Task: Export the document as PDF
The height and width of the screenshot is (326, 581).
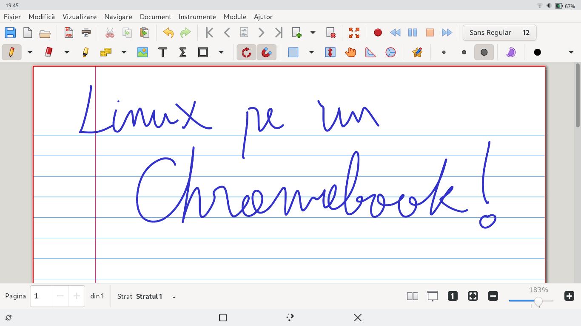Action: click(68, 33)
